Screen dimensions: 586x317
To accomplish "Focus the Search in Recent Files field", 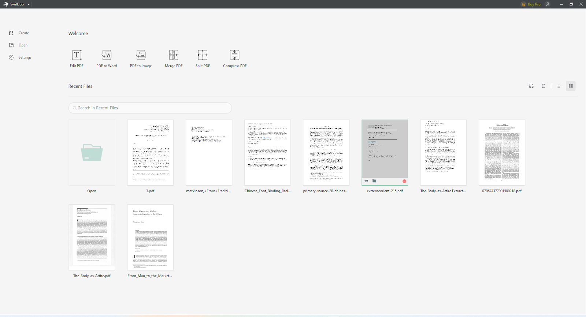I will tap(150, 108).
